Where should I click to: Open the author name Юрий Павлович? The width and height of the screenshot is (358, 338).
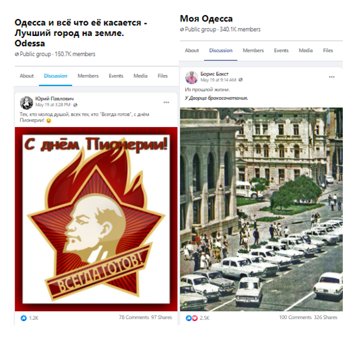[54, 99]
